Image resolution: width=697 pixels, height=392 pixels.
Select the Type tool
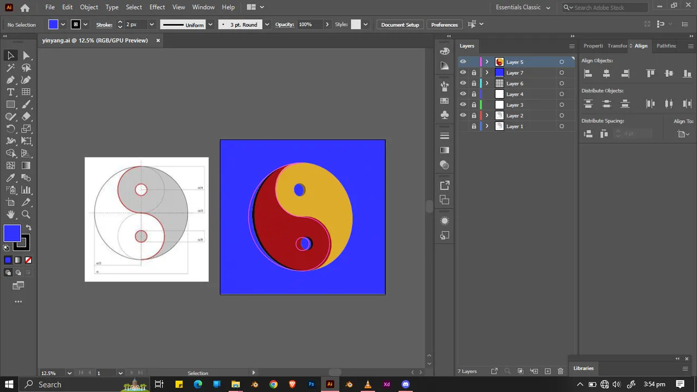[10, 92]
